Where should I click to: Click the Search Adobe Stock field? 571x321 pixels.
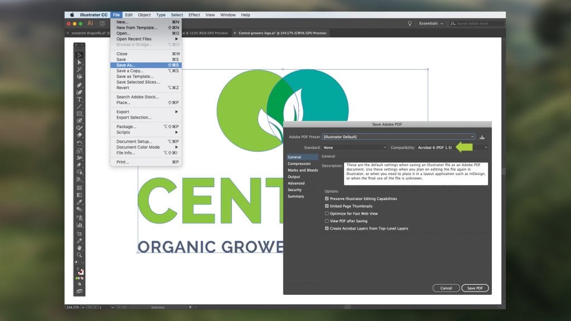[477, 23]
